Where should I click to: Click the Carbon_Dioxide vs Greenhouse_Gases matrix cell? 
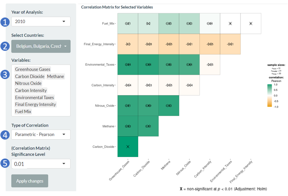coord(128,147)
